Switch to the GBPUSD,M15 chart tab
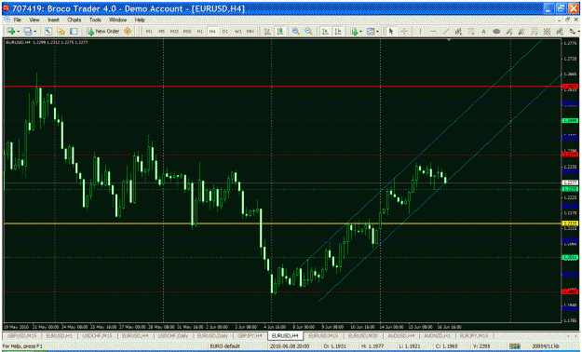This screenshot has width=582, height=352. tap(22, 335)
